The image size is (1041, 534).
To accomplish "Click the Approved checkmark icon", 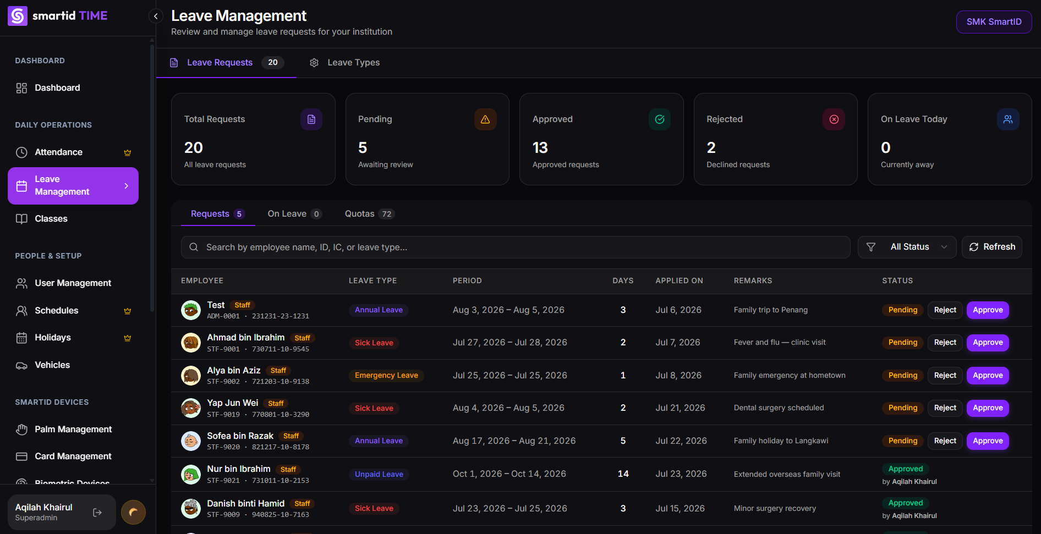I will pos(660,119).
